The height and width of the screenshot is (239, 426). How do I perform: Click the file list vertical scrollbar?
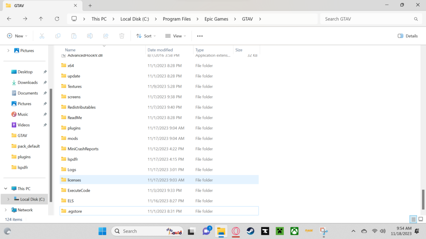pyautogui.click(x=423, y=199)
